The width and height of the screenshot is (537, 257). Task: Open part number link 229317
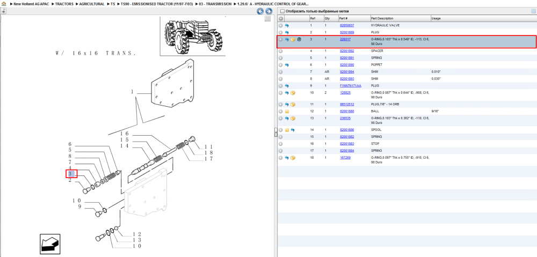click(345, 39)
